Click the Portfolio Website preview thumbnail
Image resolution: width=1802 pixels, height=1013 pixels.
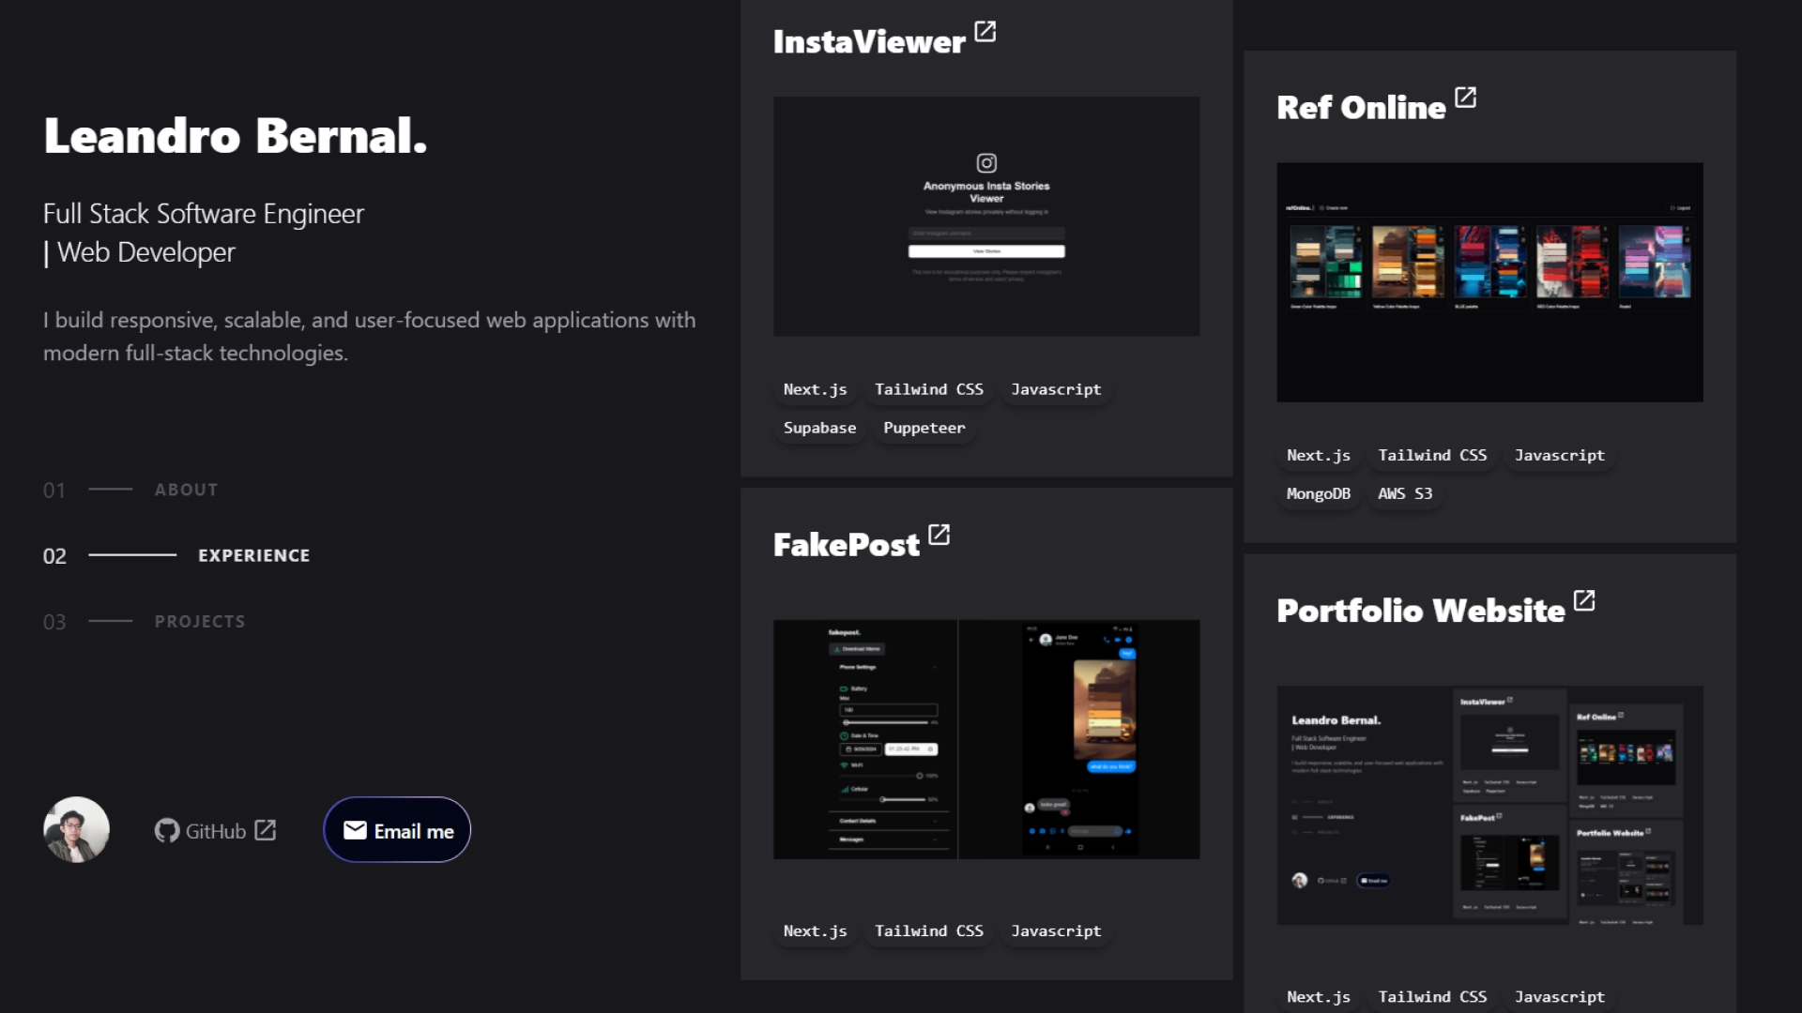[x=1490, y=805]
